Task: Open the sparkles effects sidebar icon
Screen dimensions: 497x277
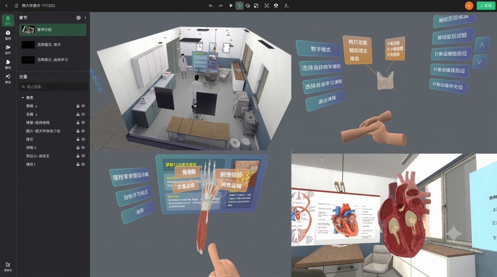Action: 8,79
